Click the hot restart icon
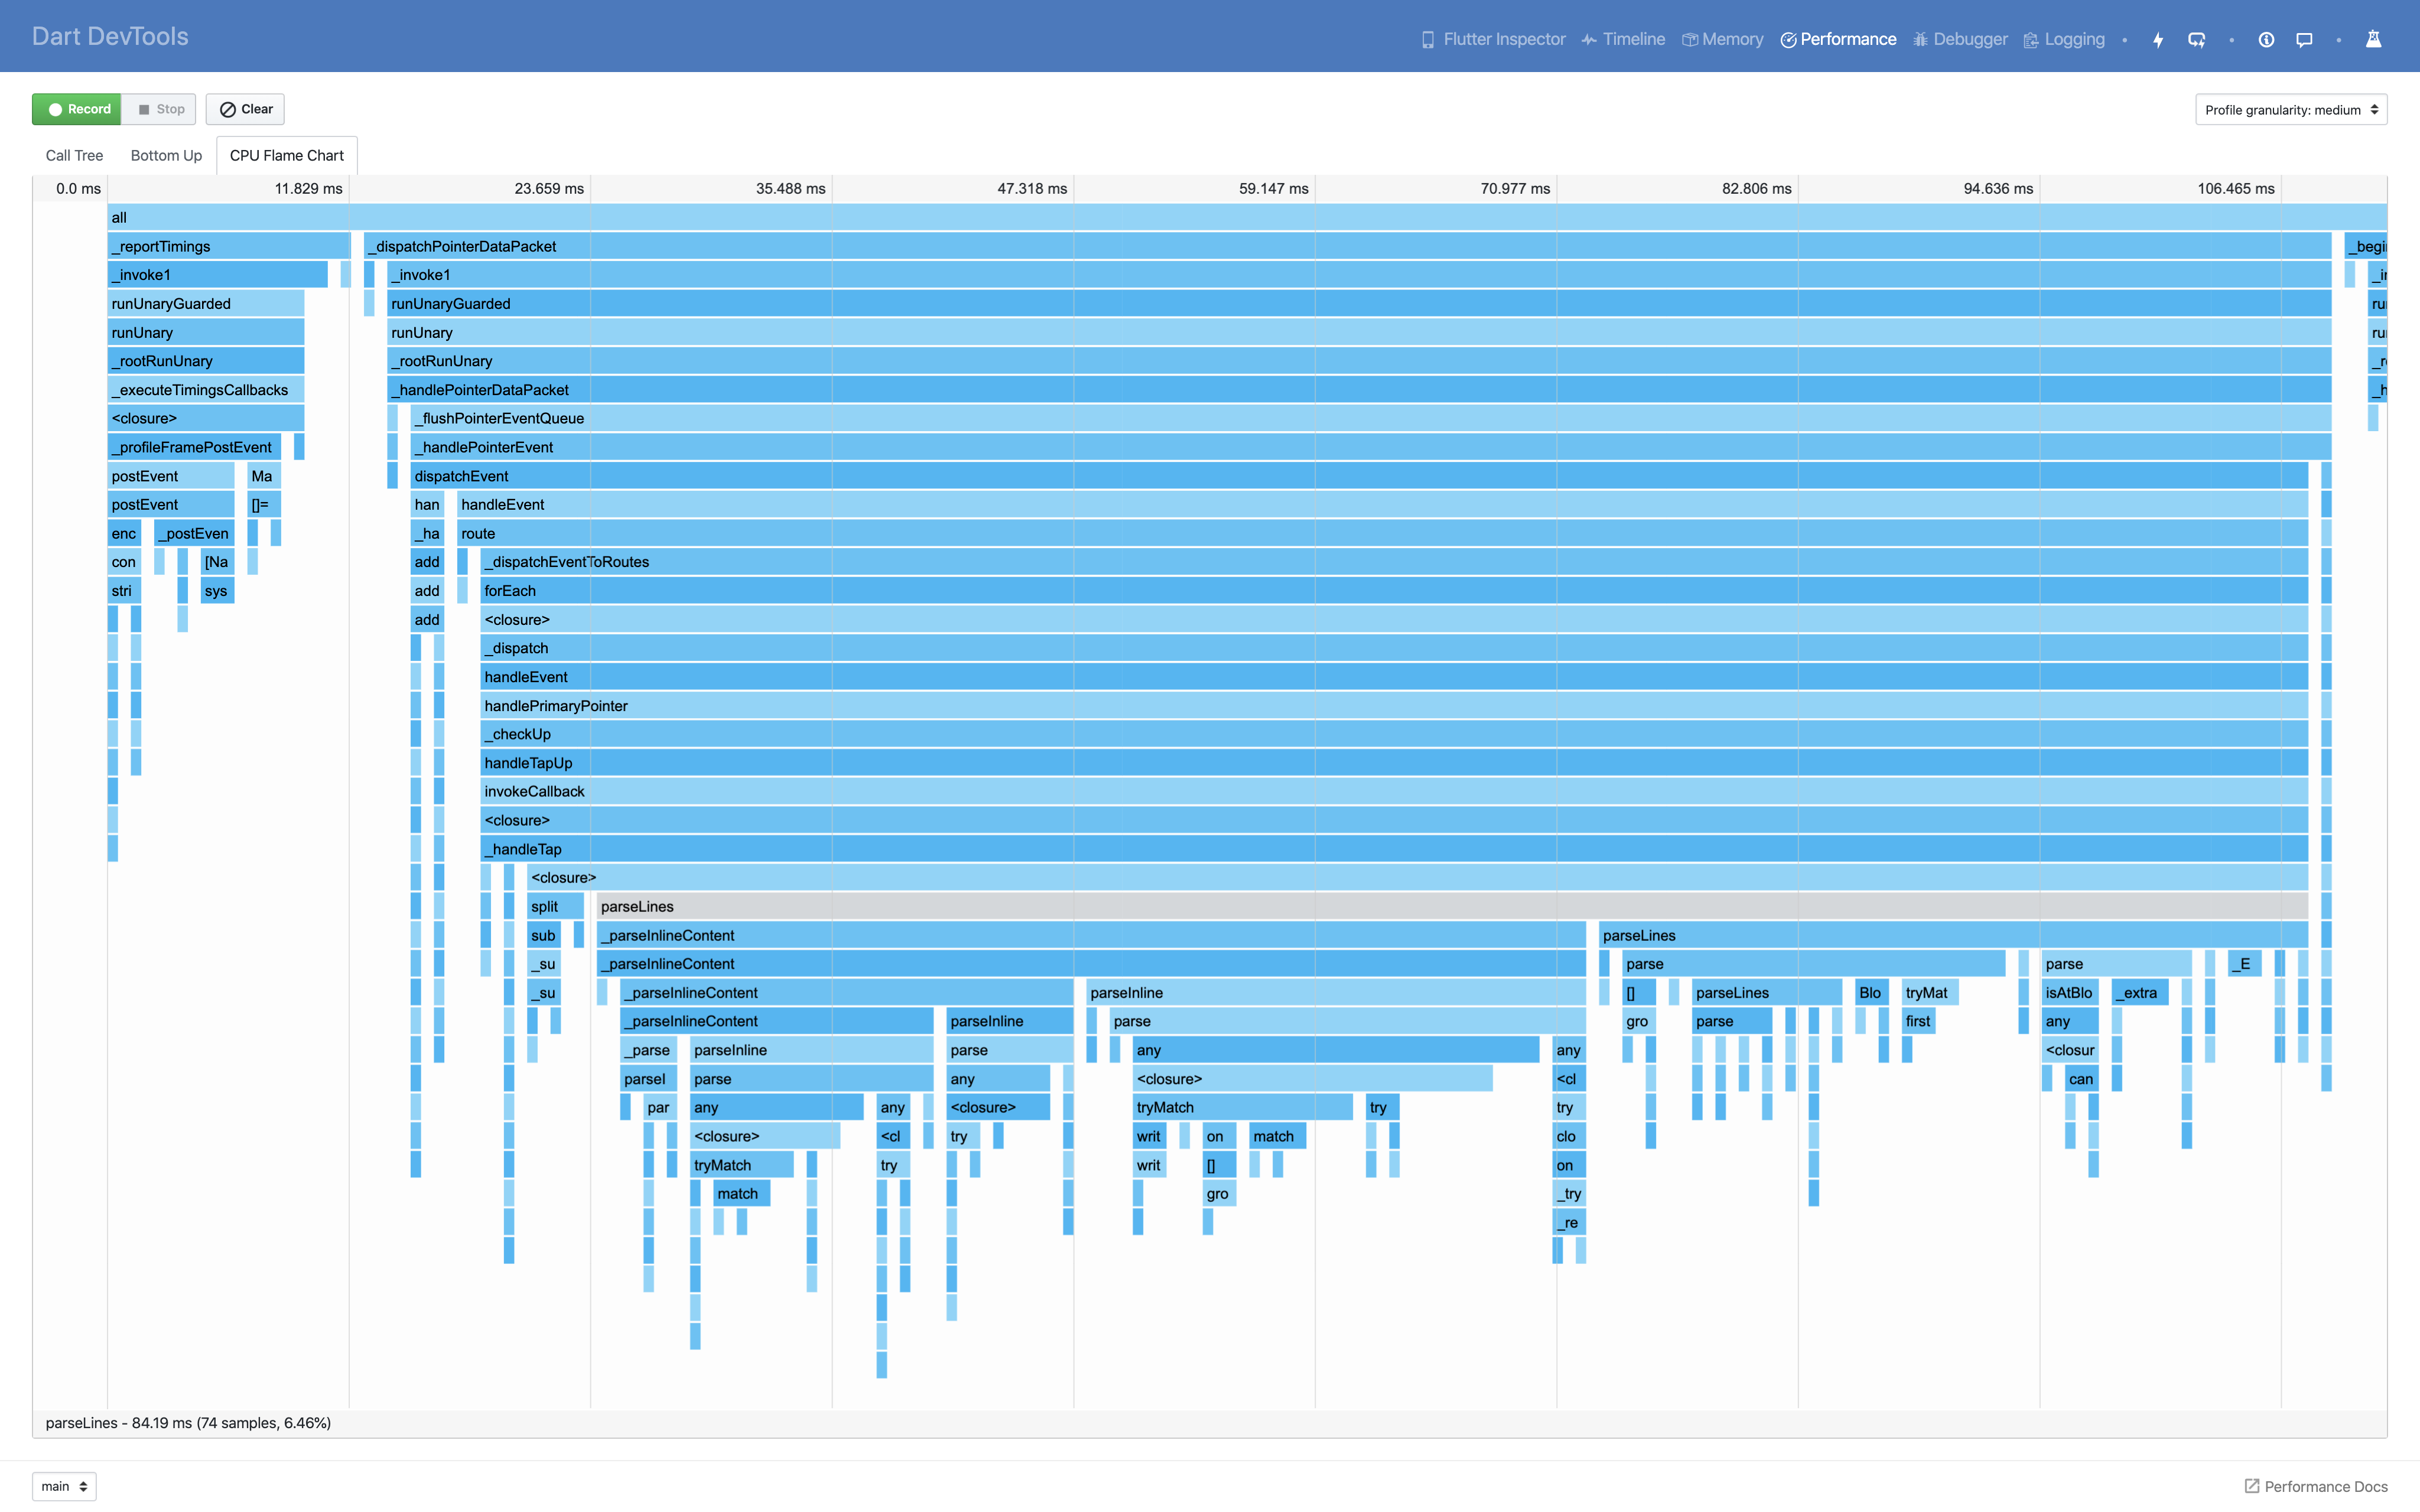Image resolution: width=2420 pixels, height=1512 pixels. (x=2197, y=39)
